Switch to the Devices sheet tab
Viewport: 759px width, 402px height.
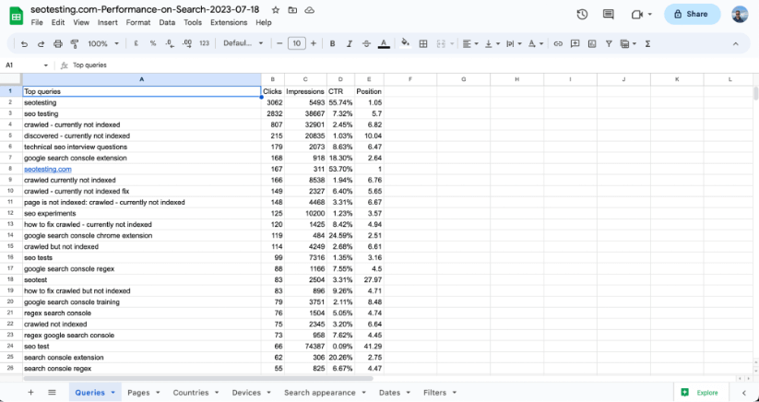251,393
